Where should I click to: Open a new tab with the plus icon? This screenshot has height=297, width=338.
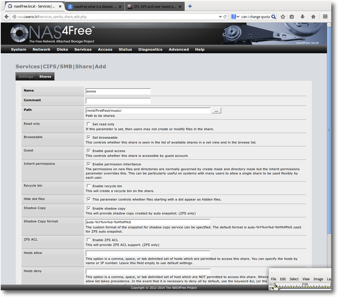(190, 6)
